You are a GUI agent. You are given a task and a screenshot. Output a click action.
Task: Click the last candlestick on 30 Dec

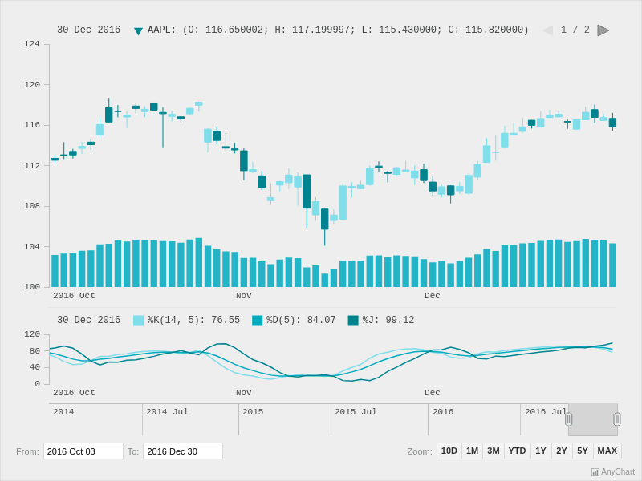point(612,123)
